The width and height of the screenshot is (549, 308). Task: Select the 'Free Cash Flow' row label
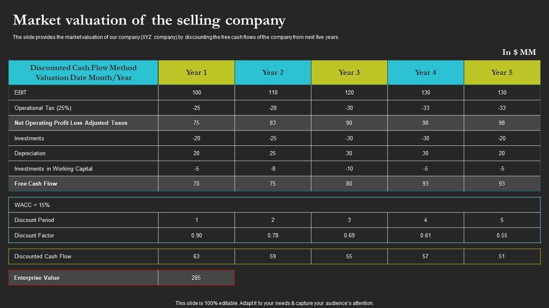36,184
